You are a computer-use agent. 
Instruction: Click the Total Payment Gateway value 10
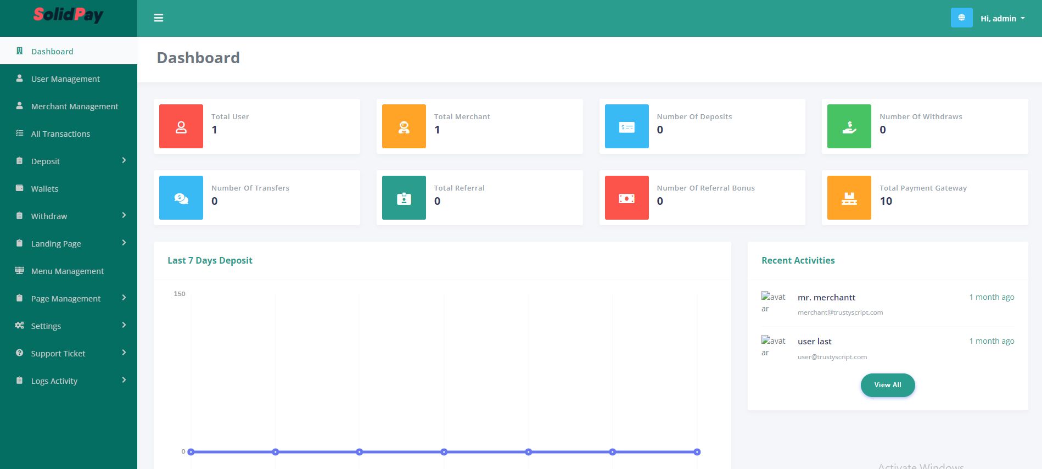[x=886, y=201]
